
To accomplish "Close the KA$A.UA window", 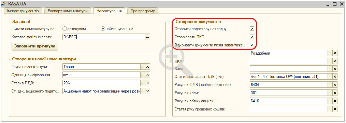I will point(341,4).
